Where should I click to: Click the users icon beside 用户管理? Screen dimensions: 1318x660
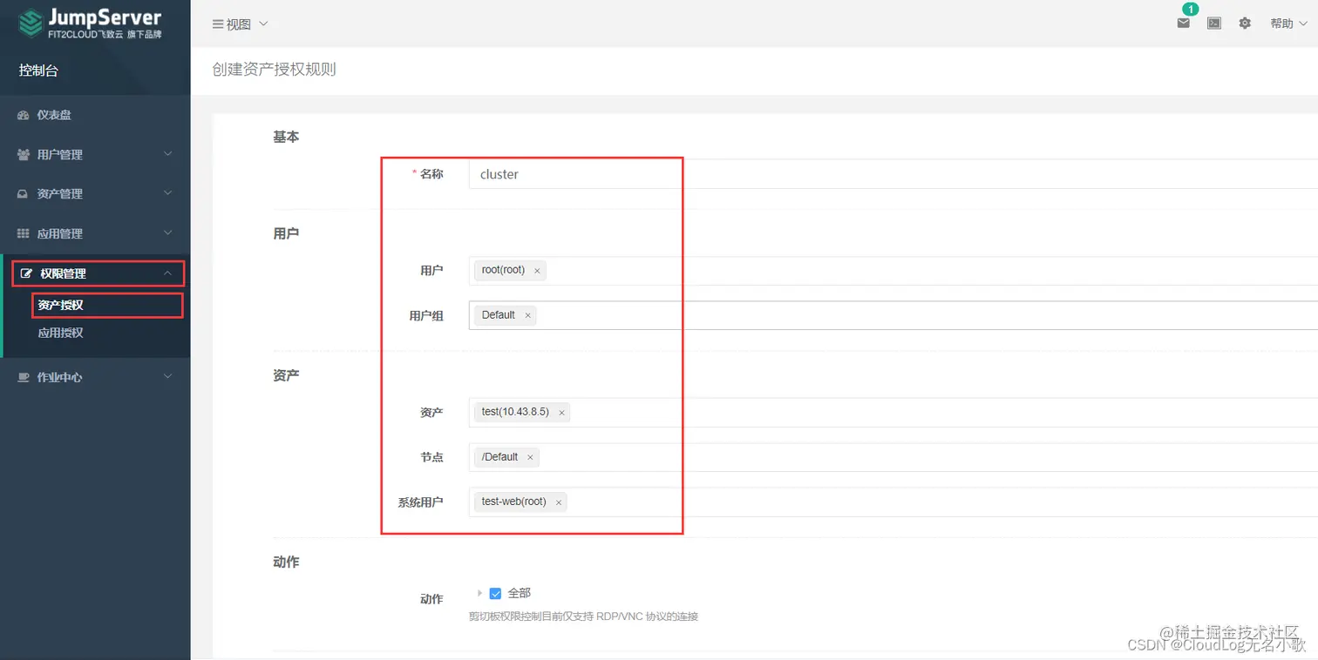tap(24, 154)
